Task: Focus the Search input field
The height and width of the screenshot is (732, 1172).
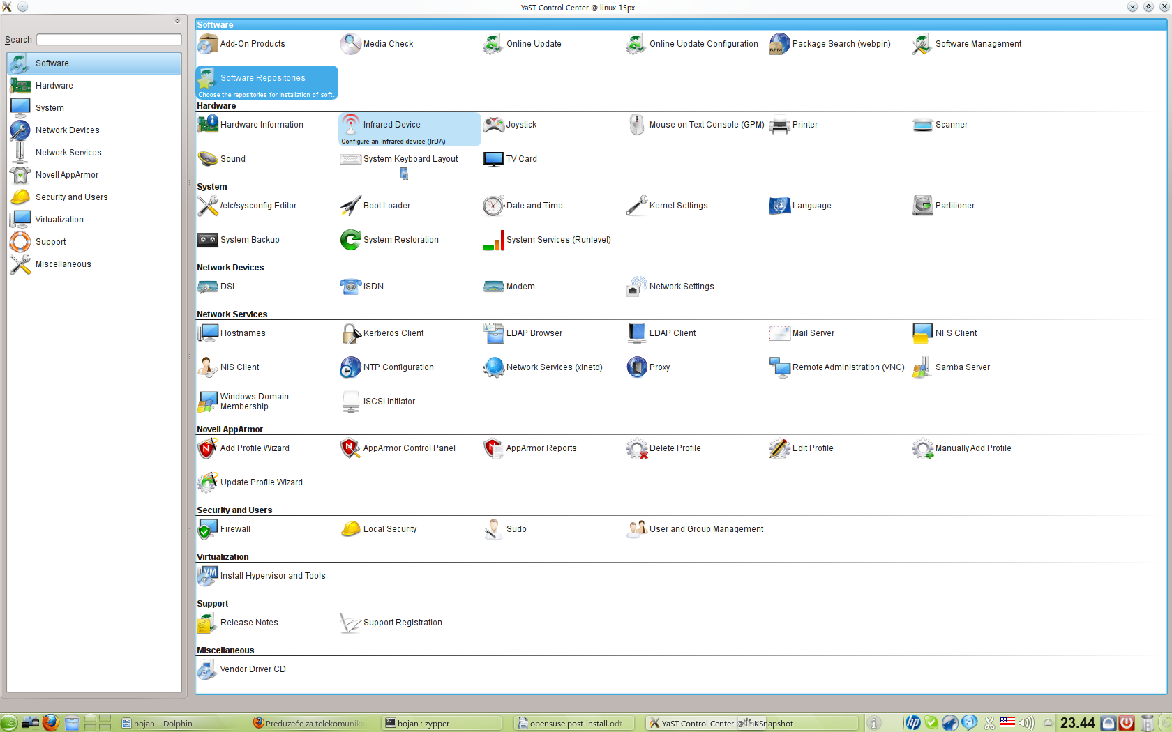Action: pos(109,40)
